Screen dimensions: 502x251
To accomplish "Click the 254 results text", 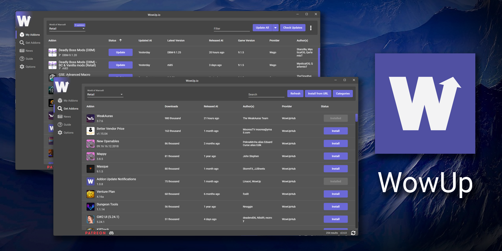I will 332,233.
